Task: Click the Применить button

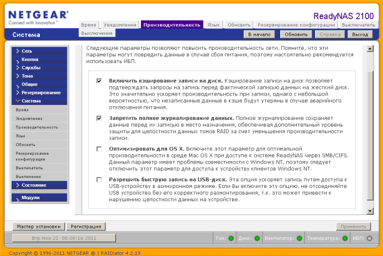Action: coord(354,227)
